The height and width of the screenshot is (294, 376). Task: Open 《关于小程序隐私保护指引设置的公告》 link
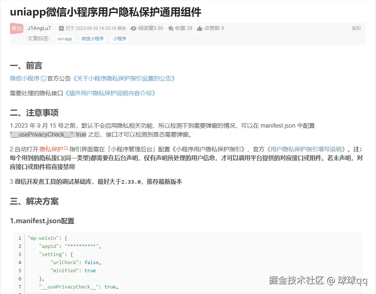(x=123, y=79)
